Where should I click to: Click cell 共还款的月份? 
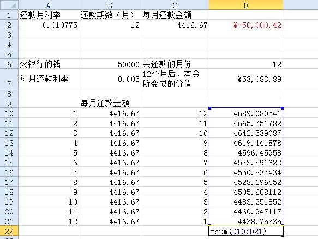pos(175,64)
